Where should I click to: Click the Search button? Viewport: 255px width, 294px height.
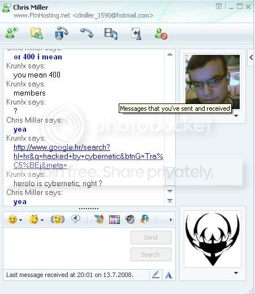[x=151, y=254]
